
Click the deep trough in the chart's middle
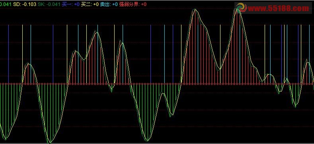pos(147,140)
